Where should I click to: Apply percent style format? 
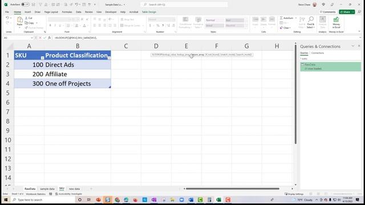pyautogui.click(x=158, y=25)
